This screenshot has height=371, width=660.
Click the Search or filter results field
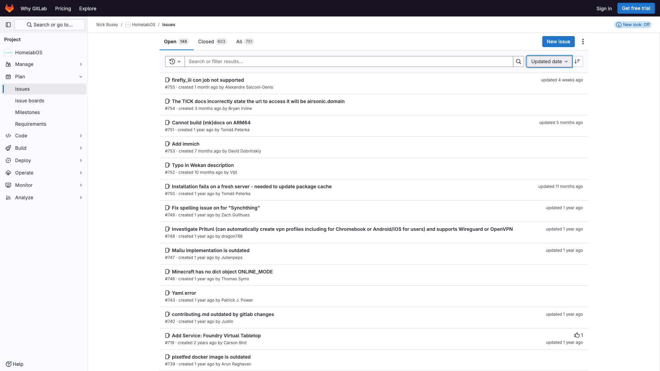pos(349,61)
